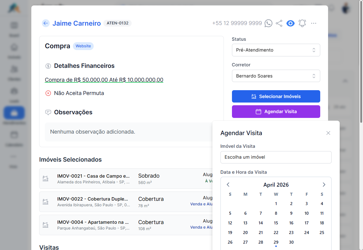
Task: Click the Observações speech bubble icon
Action: tap(48, 112)
